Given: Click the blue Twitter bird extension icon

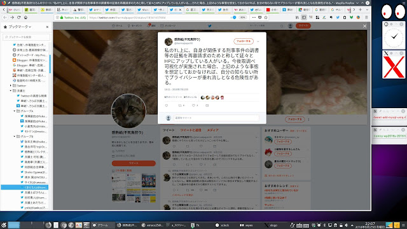Looking at the screenshot, I should pos(338,17).
